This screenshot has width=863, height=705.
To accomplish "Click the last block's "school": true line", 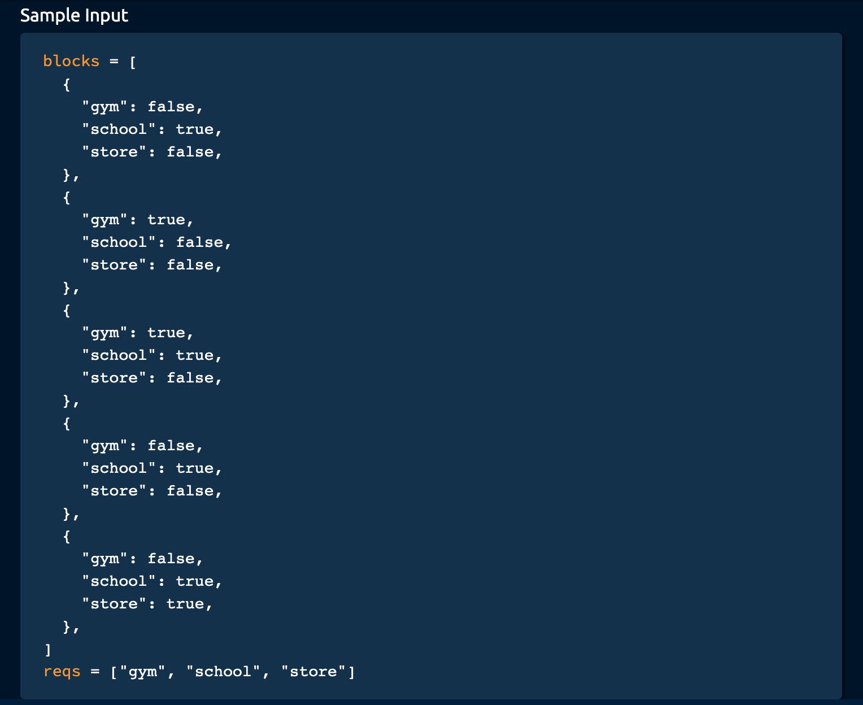I will [x=152, y=581].
